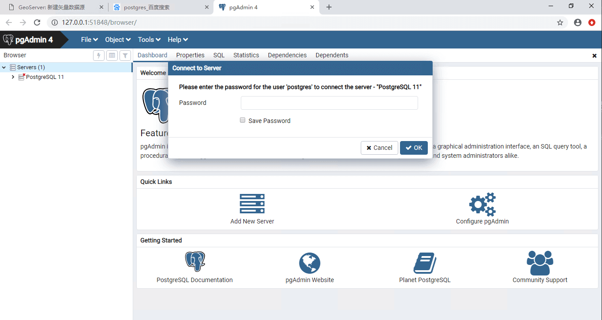This screenshot has height=320, width=602.
Task: Open the Object dropdown menu
Action: [118, 40]
